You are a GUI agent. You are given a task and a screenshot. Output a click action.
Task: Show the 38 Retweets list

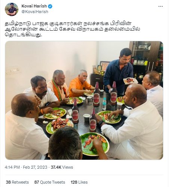(x=17, y=182)
